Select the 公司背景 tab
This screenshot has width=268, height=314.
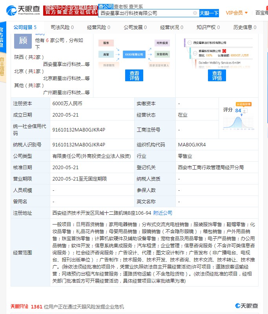[25, 27]
